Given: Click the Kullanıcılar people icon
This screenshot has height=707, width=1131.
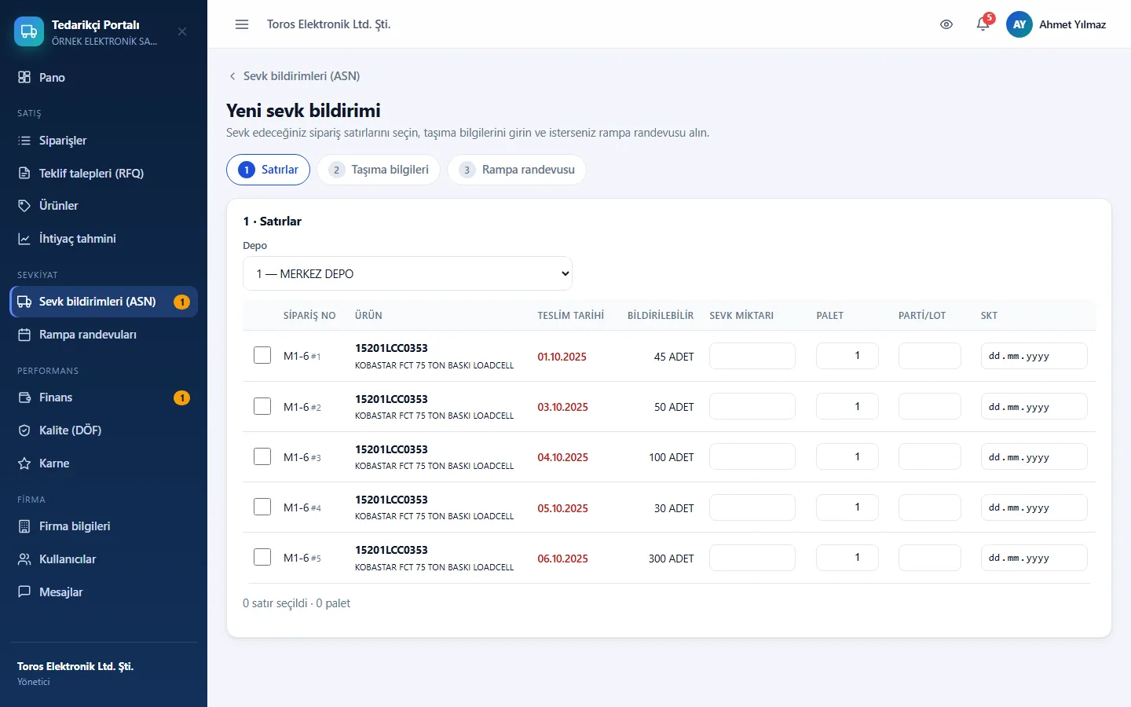Looking at the screenshot, I should (24, 559).
